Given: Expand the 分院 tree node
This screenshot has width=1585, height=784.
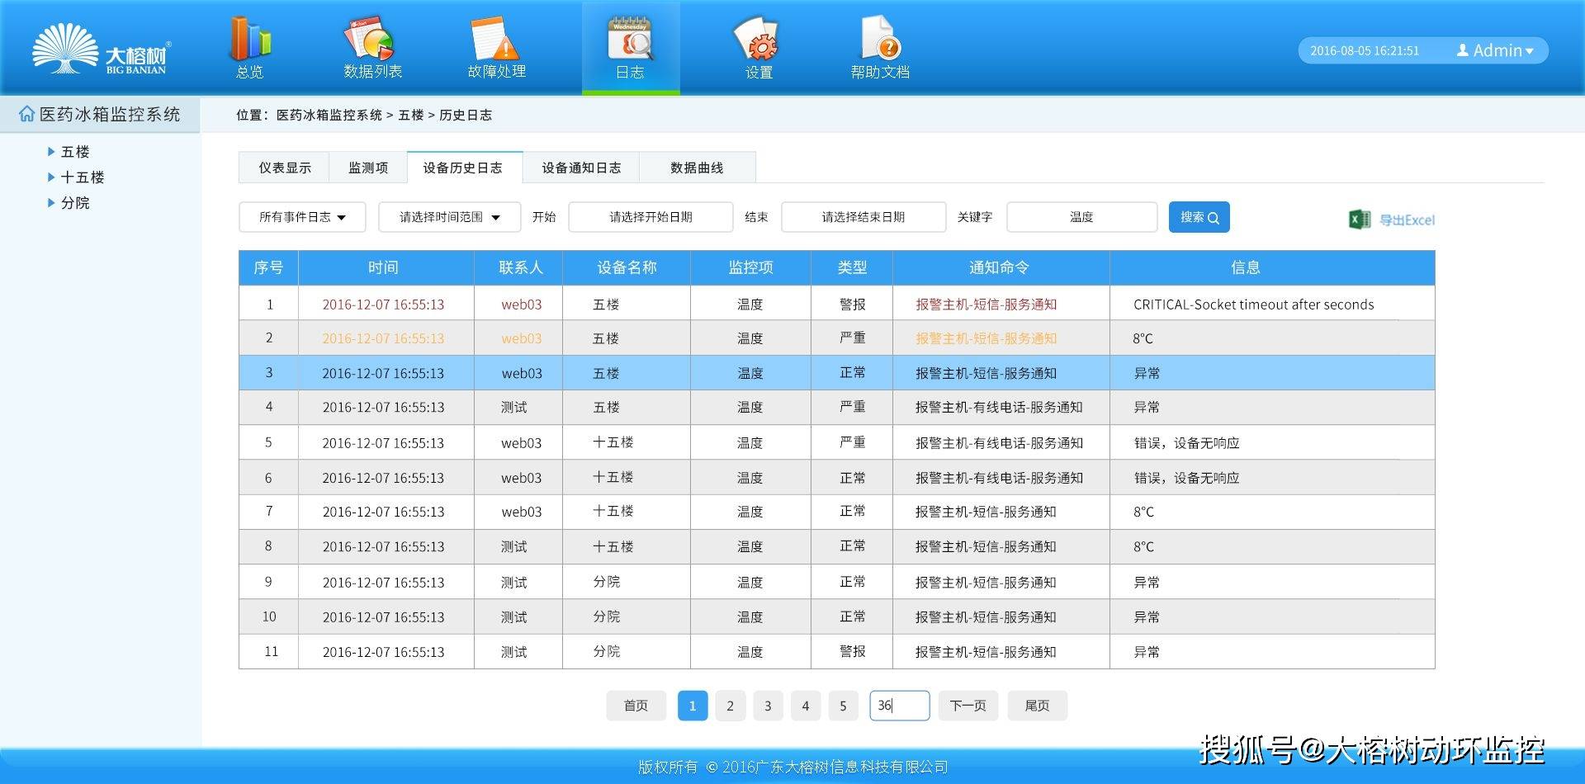Looking at the screenshot, I should 51,203.
